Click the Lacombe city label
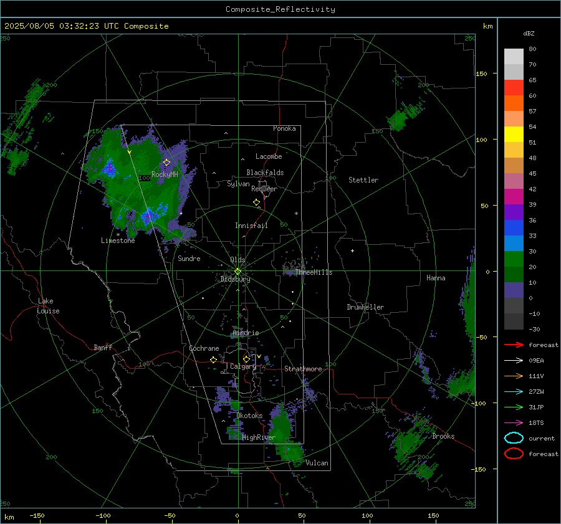This screenshot has width=561, height=524. [x=269, y=156]
